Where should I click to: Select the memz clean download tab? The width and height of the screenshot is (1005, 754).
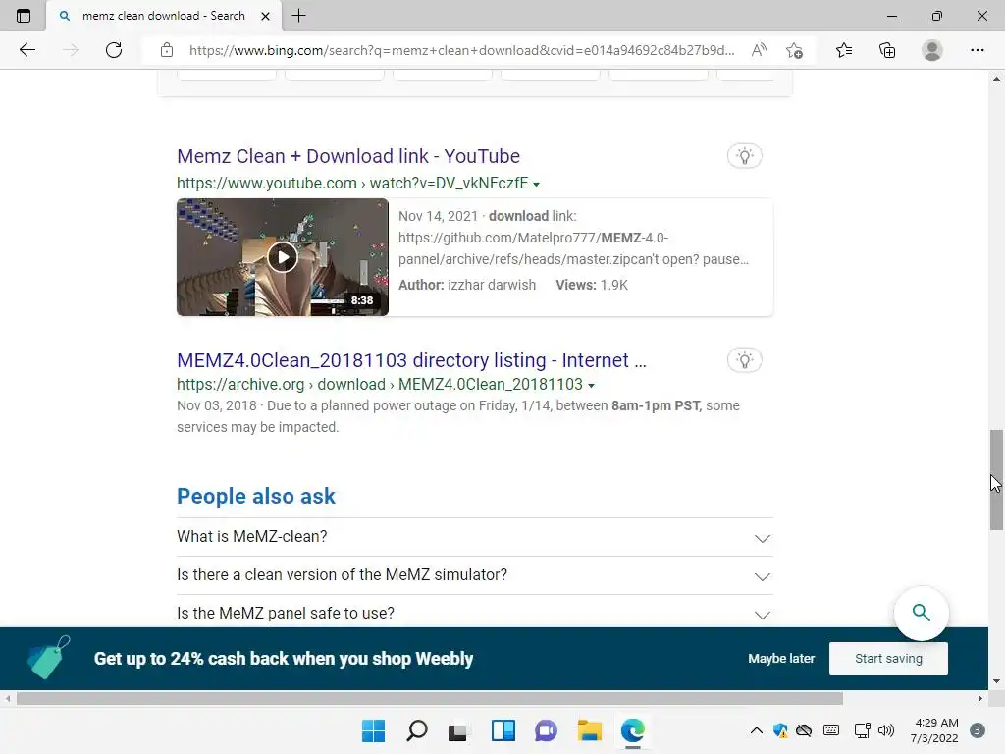(164, 16)
